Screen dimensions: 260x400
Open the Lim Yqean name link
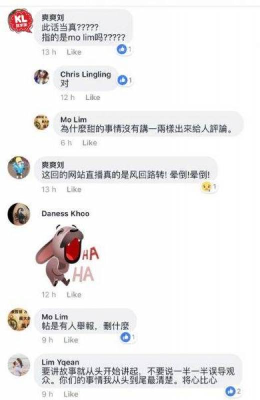(x=60, y=362)
